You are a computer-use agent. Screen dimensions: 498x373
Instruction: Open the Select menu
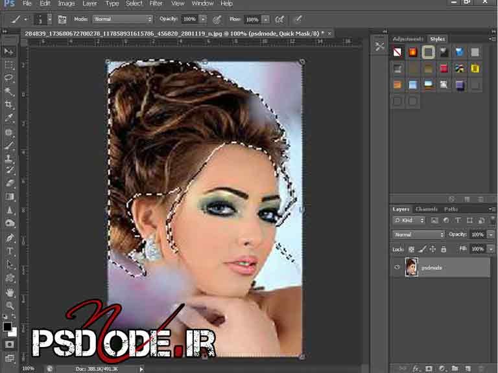click(x=134, y=3)
